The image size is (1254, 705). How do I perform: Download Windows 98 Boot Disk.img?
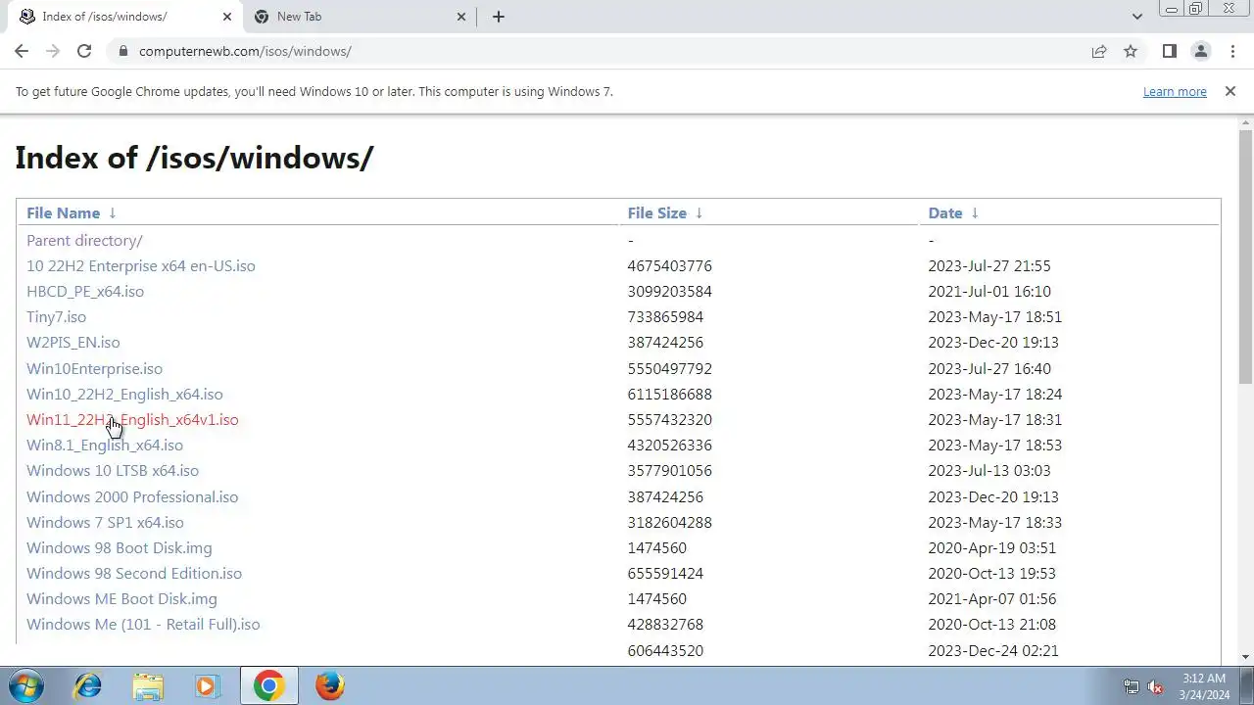(x=120, y=547)
